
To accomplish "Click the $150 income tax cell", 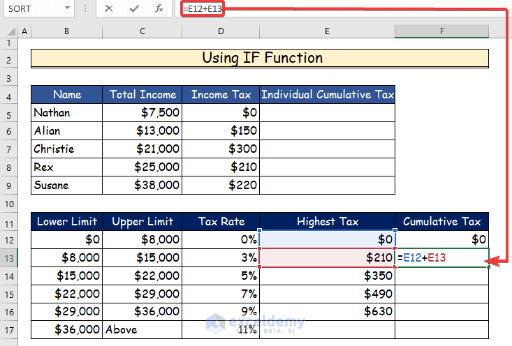I will coord(221,131).
